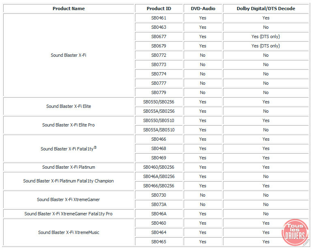
Task: Select the SB0468 product ID
Action: 159,148
